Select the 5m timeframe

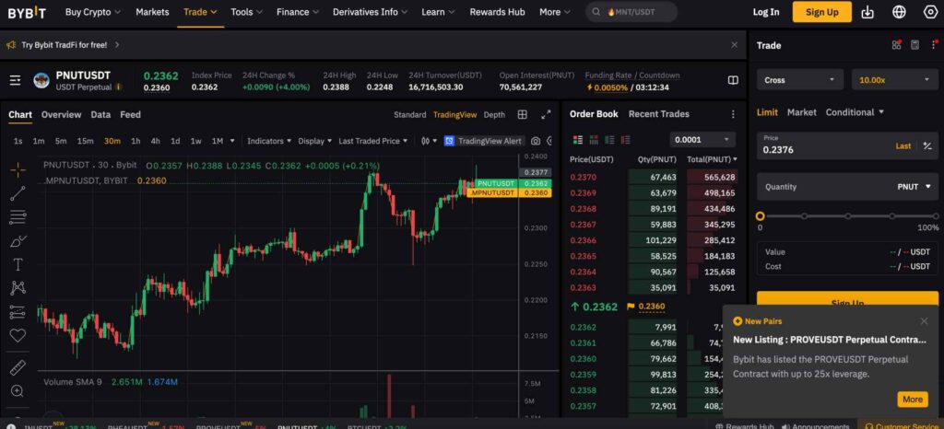click(x=61, y=141)
